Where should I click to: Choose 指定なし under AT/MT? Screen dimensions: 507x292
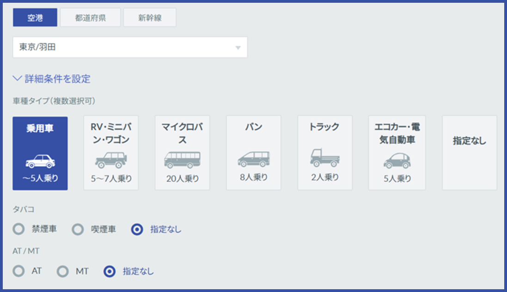coord(109,272)
